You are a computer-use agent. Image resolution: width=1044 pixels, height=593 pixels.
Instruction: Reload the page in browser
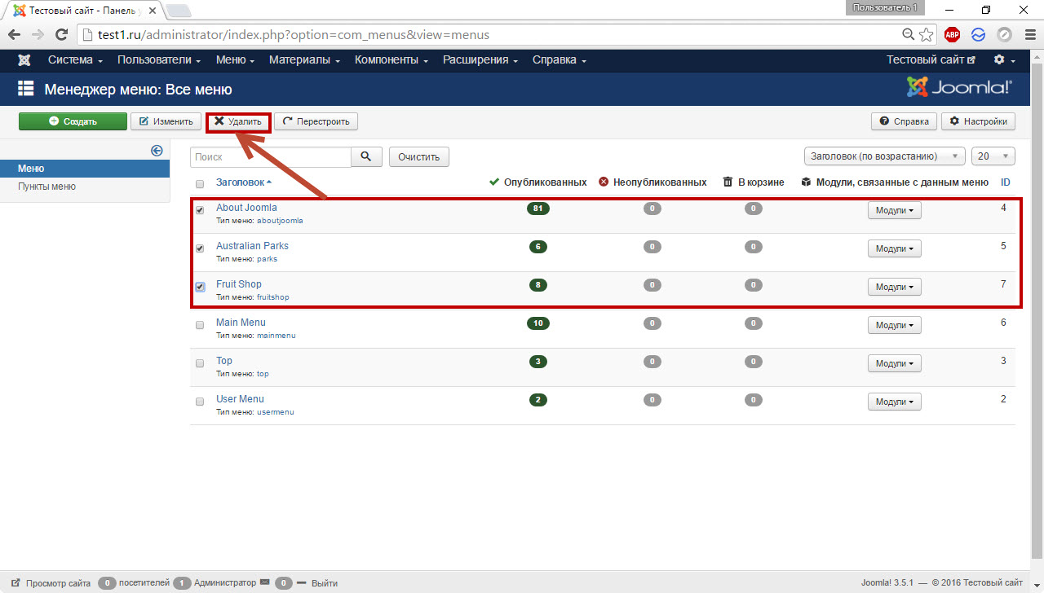61,35
